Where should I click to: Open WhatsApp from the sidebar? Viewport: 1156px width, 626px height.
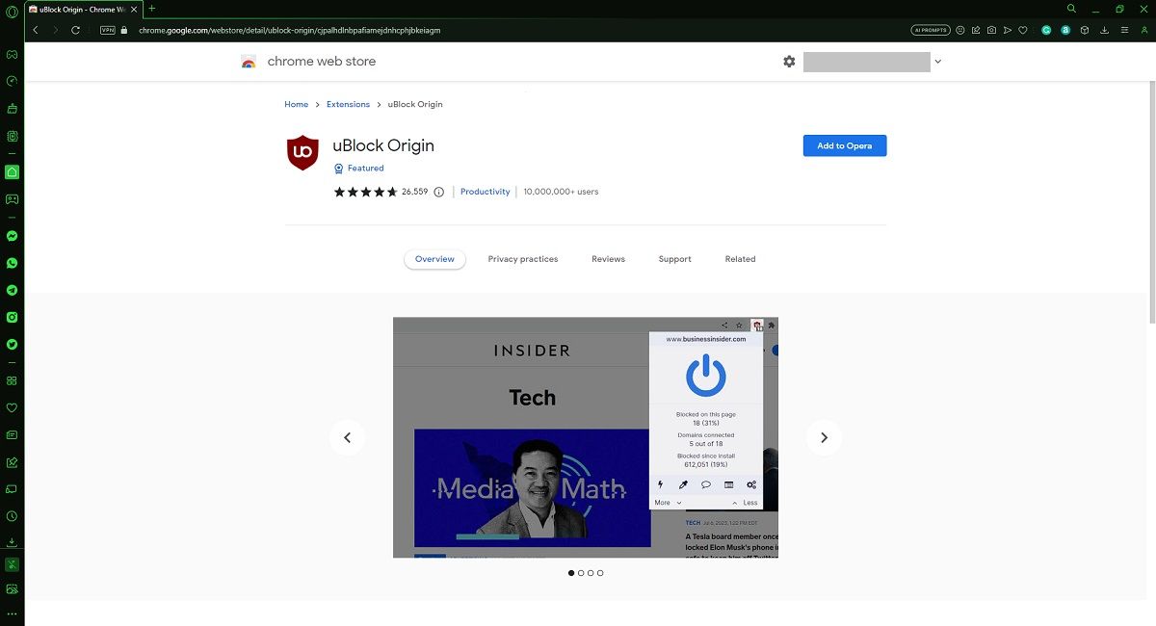click(12, 263)
